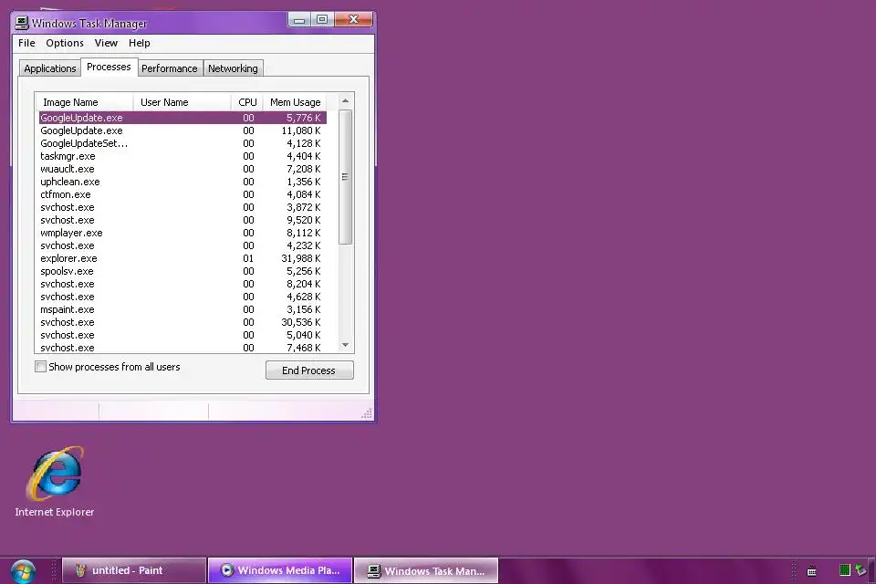Select wuauclt.exe process
This screenshot has width=876, height=584.
tap(182, 169)
